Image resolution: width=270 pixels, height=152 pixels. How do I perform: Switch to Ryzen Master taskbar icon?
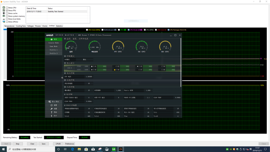click(121, 149)
